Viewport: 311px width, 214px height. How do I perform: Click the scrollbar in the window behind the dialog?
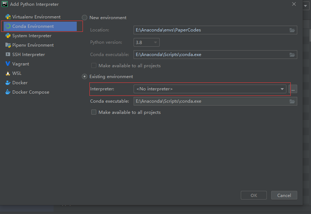pos(310,36)
